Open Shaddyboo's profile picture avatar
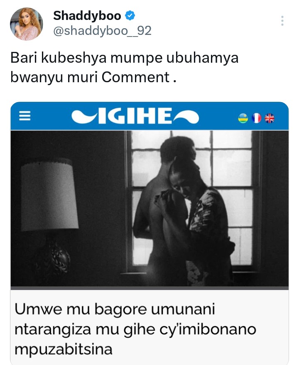 pos(27,24)
